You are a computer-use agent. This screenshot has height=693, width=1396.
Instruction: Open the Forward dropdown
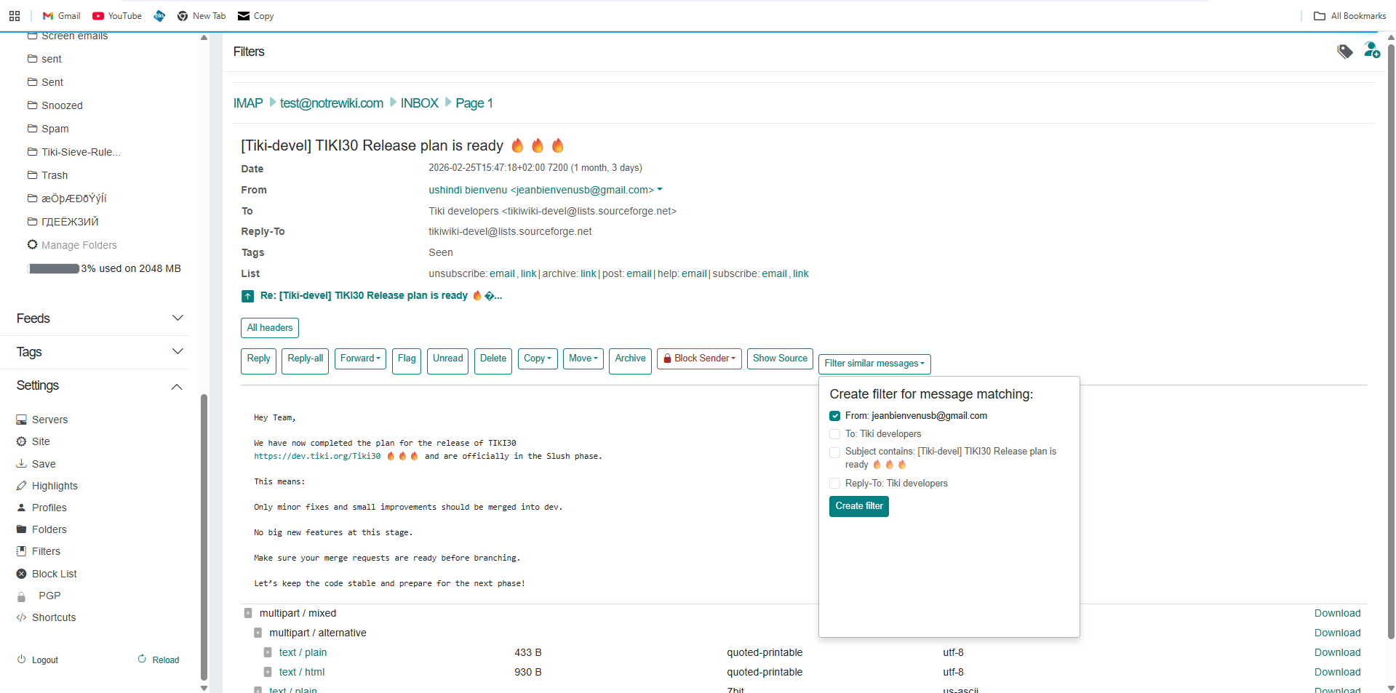point(360,358)
